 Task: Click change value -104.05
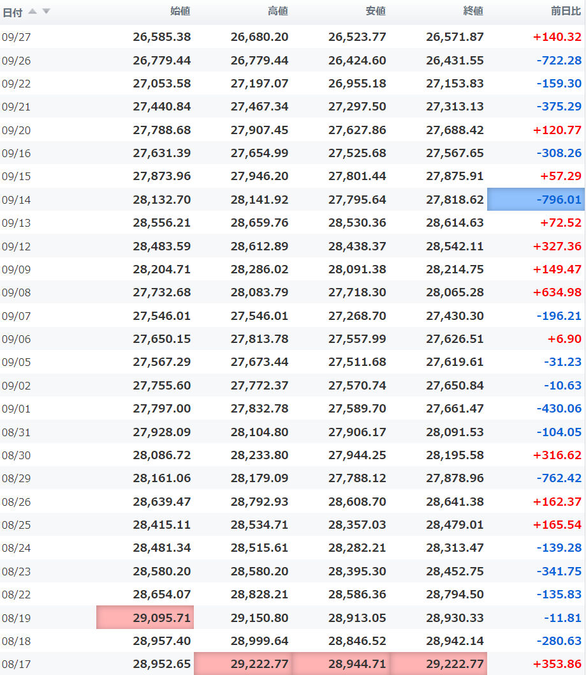[559, 432]
